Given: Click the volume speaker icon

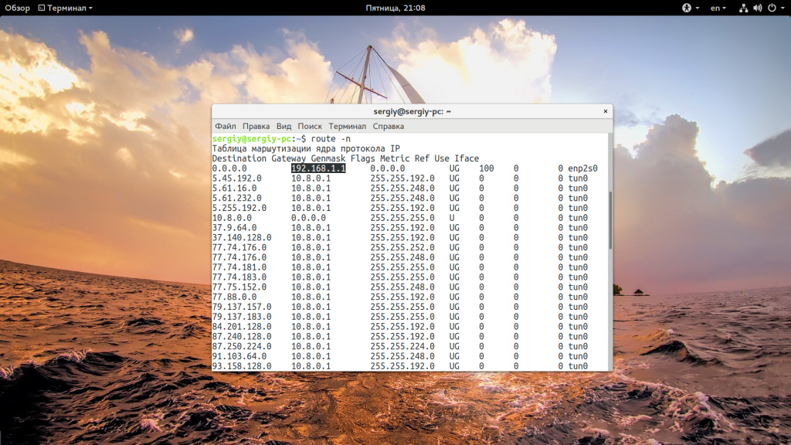Looking at the screenshot, I should 758,8.
